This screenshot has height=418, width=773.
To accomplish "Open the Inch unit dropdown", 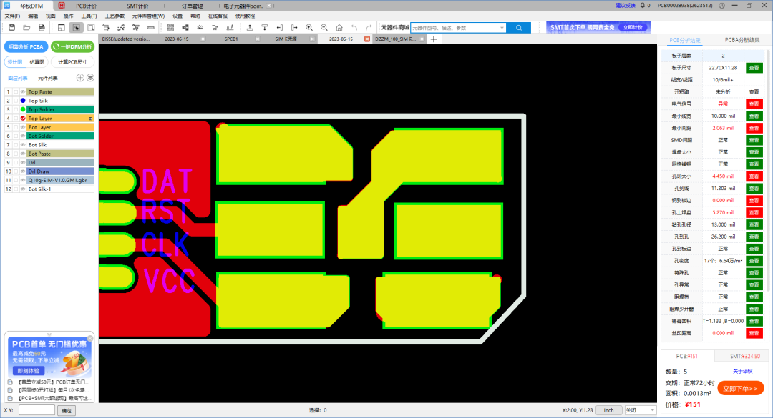I will click(608, 409).
